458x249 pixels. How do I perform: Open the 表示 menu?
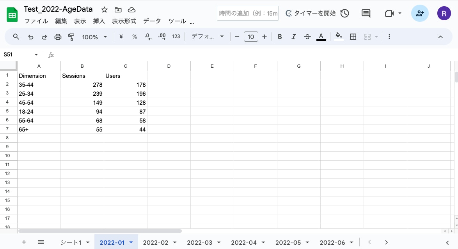pyautogui.click(x=80, y=21)
